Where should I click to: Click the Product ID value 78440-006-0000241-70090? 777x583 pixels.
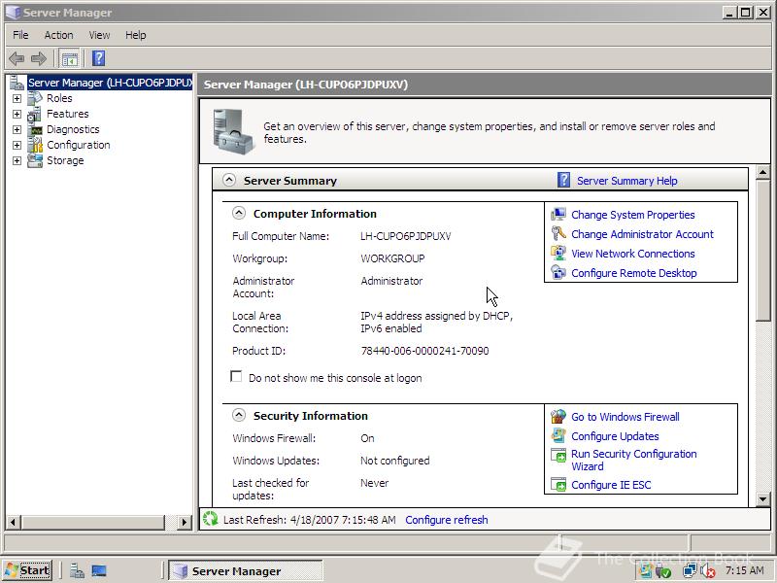[x=424, y=351]
